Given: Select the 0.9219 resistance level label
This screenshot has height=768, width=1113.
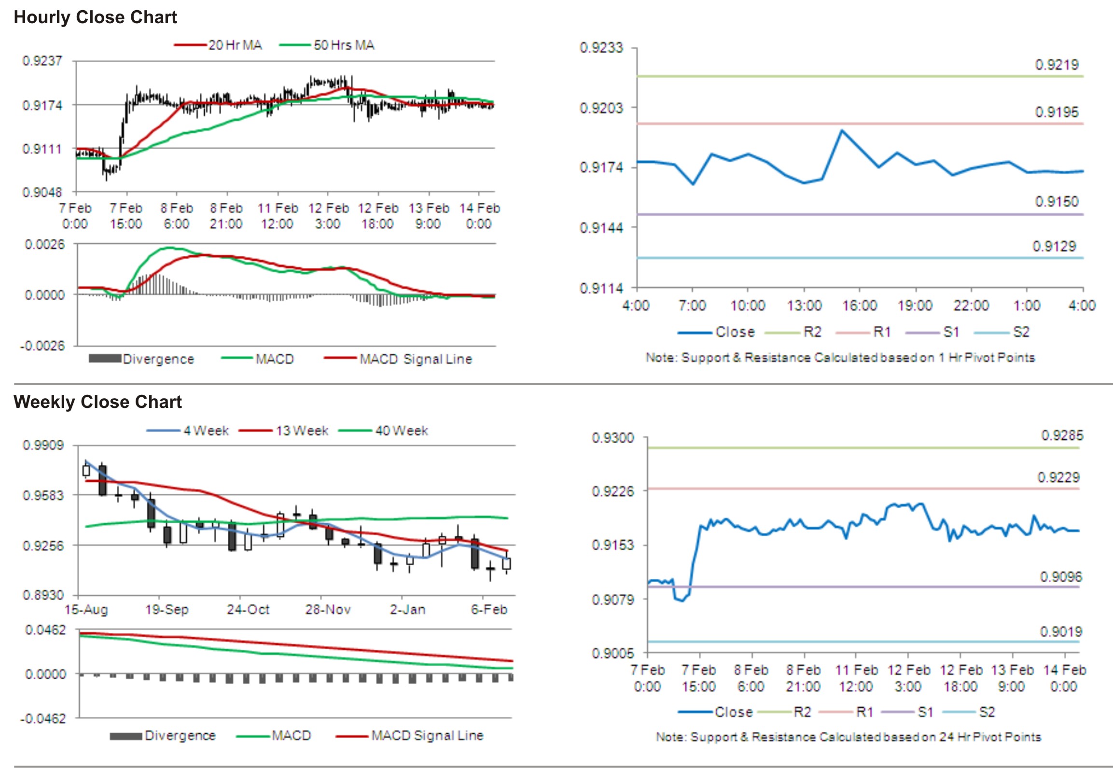Looking at the screenshot, I should point(1057,65).
